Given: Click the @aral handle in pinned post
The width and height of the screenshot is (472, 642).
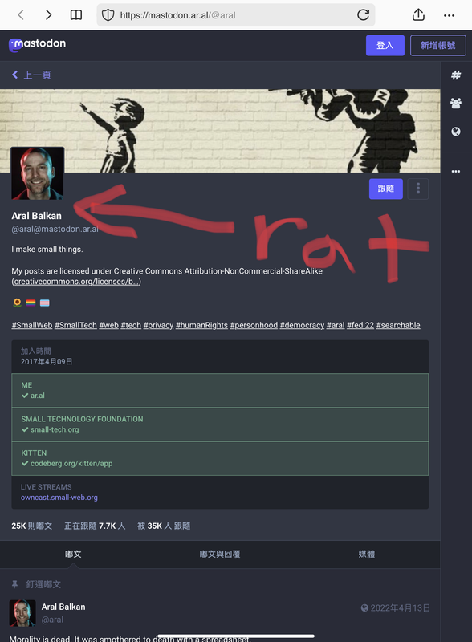Looking at the screenshot, I should point(52,620).
